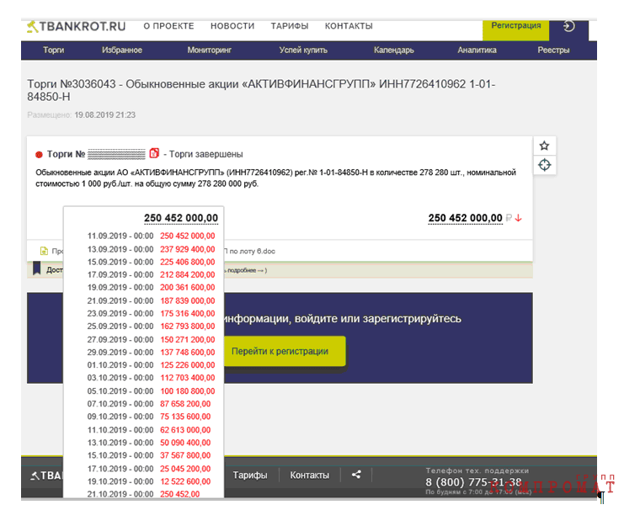
Task: Click the Торги №3036043 page title
Action: pyautogui.click(x=261, y=90)
